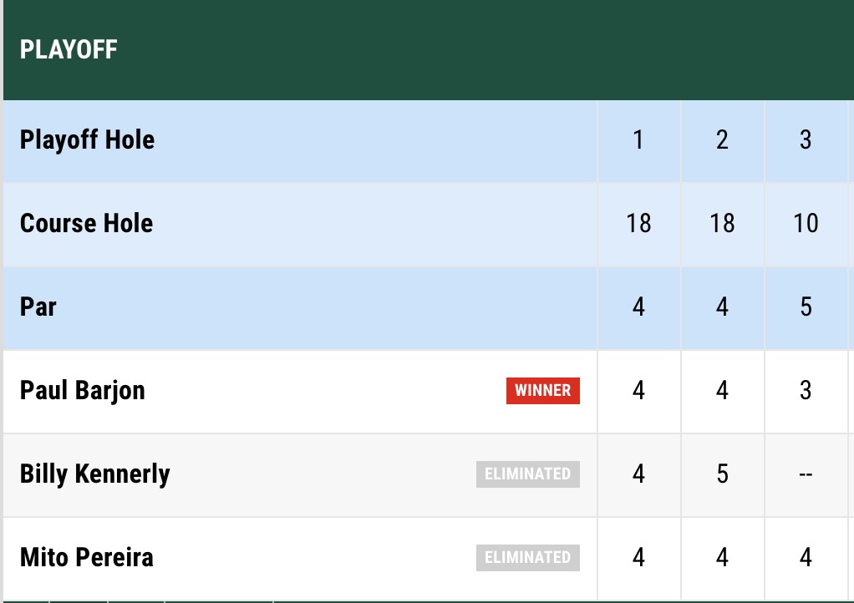Click Paul Barjon's first-hole score 4
The width and height of the screenshot is (854, 603).
click(x=639, y=391)
